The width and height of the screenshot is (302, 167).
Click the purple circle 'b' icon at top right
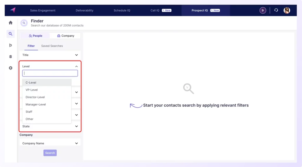(263, 10)
